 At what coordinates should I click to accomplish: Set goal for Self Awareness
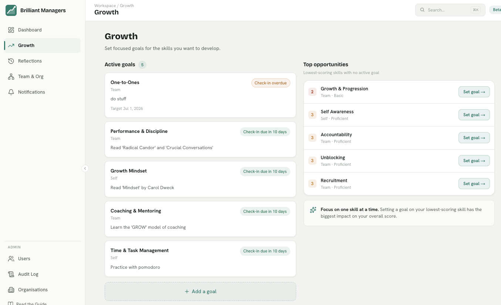click(474, 115)
